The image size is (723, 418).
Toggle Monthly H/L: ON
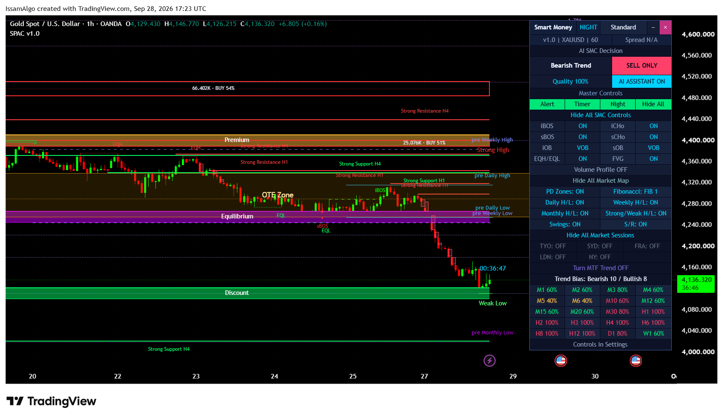point(565,213)
